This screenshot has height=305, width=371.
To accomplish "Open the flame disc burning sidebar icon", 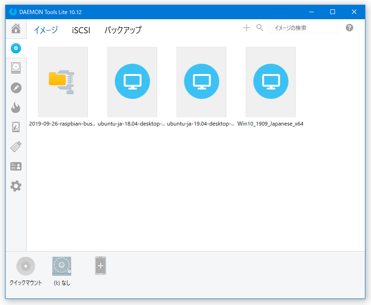I will (16, 107).
